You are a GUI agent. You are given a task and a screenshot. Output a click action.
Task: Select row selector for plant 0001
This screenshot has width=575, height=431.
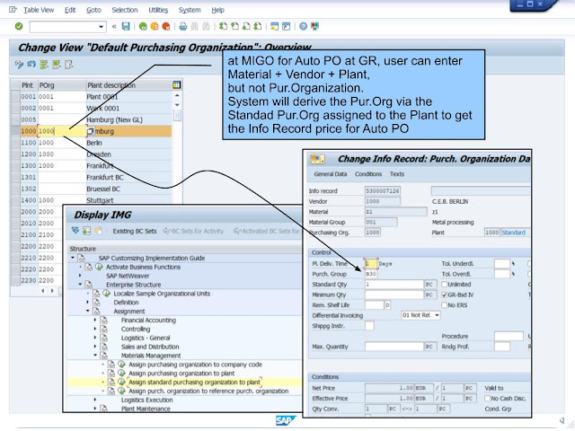point(15,97)
